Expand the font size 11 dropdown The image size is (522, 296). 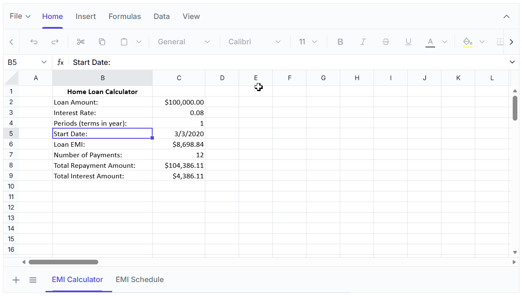click(x=308, y=42)
